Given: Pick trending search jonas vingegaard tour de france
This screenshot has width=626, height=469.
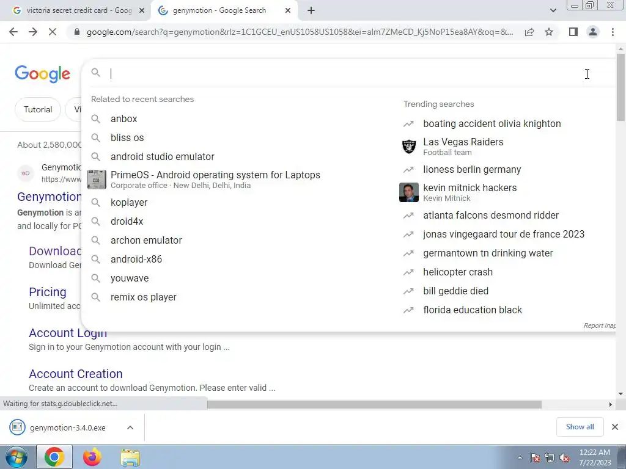Looking at the screenshot, I should tap(504, 234).
